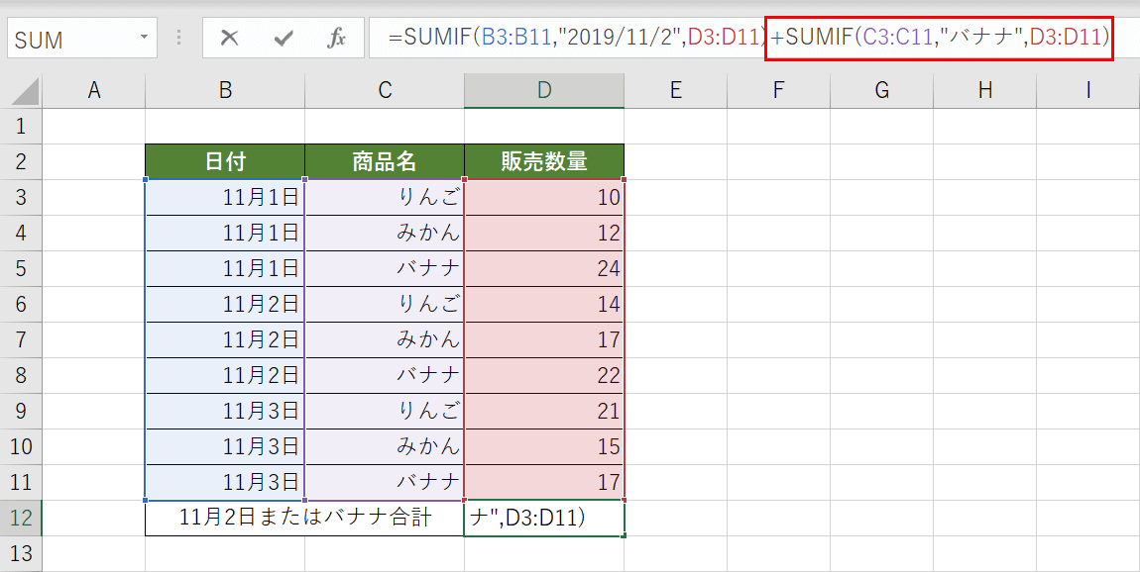Image resolution: width=1140 pixels, height=572 pixels.
Task: Select column D header
Action: [543, 90]
